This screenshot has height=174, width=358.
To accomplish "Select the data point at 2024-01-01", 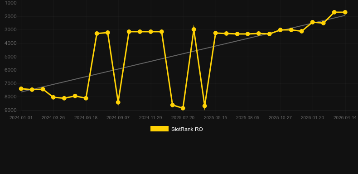I will [21, 89].
